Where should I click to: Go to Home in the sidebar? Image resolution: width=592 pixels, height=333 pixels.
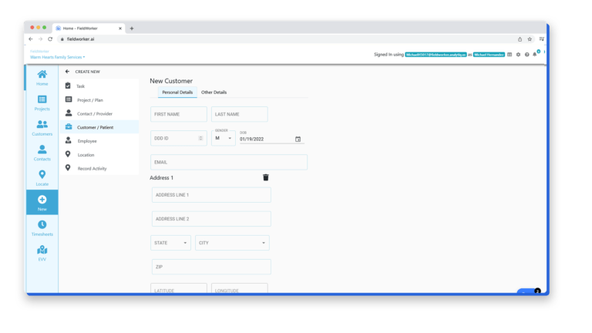pyautogui.click(x=42, y=78)
